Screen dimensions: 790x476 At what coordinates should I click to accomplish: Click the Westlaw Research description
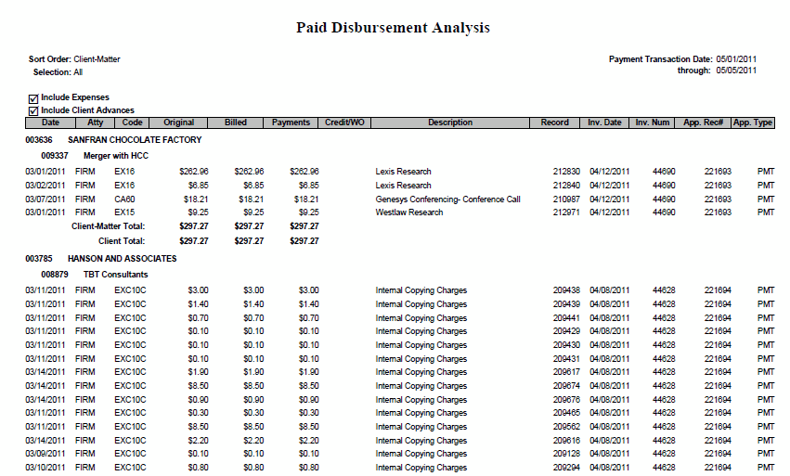pos(409,212)
